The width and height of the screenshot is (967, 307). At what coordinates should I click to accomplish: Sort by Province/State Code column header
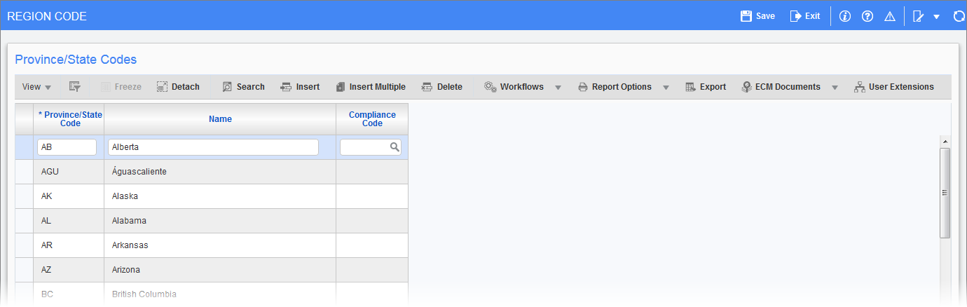coord(69,119)
